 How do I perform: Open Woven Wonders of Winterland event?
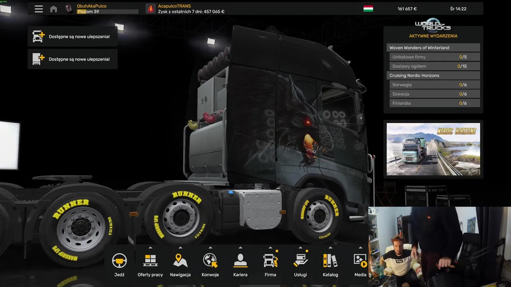(433, 47)
